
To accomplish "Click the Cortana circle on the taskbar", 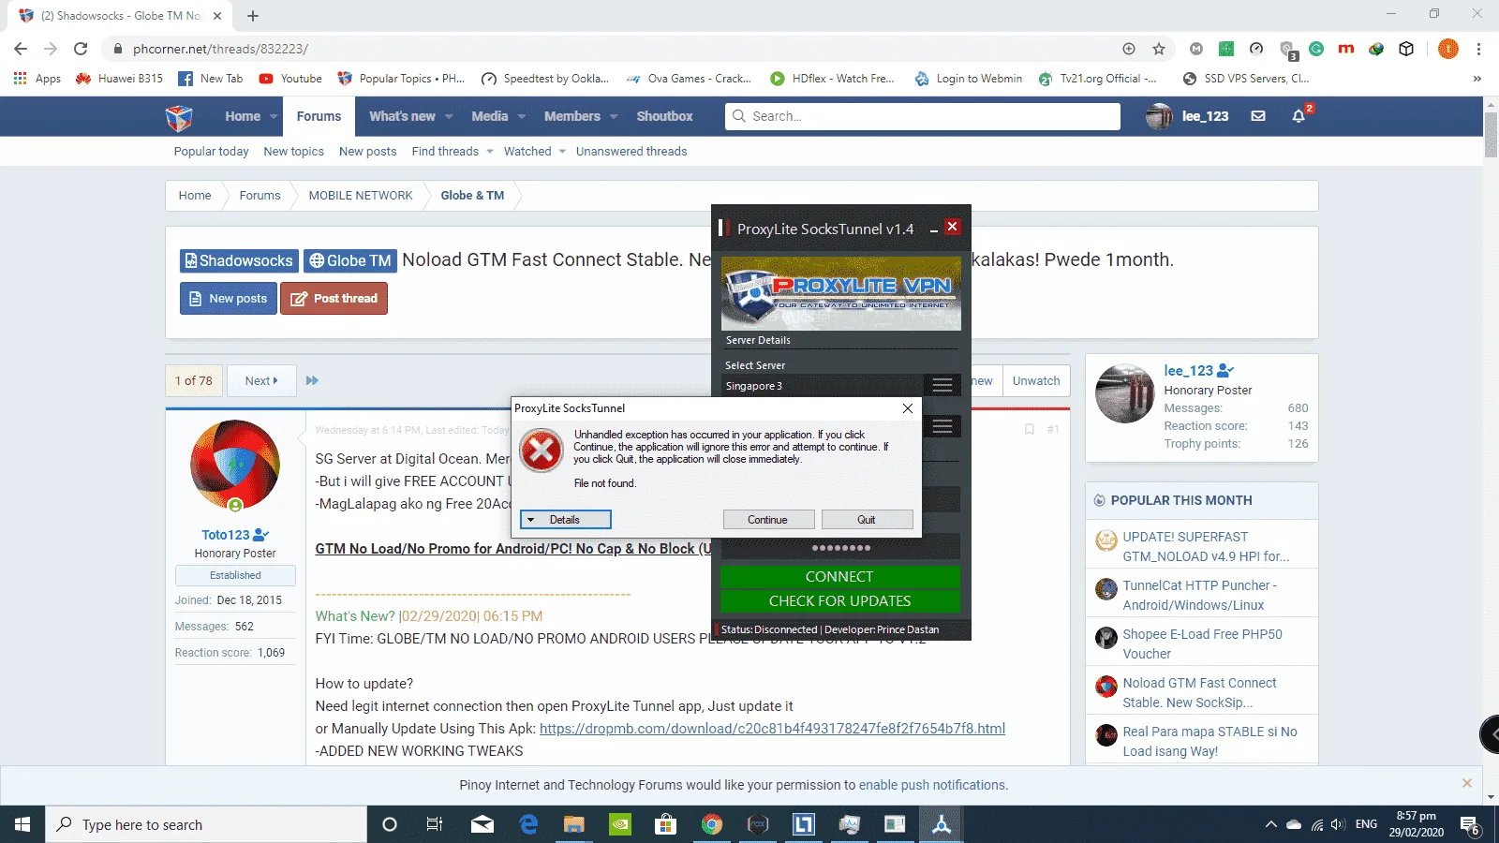I will coord(390,824).
